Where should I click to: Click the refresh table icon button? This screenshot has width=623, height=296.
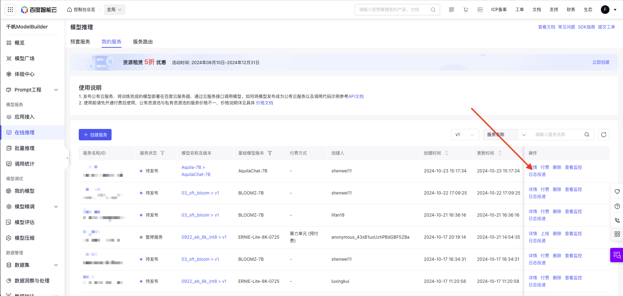point(604,135)
